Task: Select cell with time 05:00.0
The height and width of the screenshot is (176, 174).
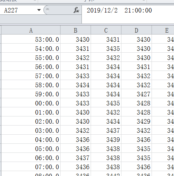Action: point(31,148)
